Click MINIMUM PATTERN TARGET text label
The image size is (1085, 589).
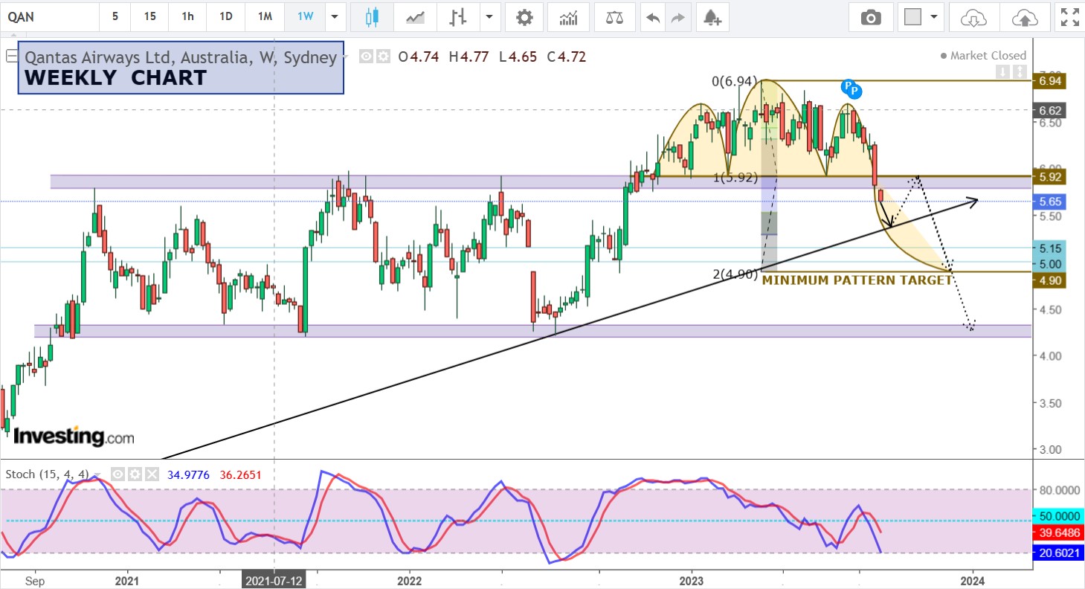(857, 280)
